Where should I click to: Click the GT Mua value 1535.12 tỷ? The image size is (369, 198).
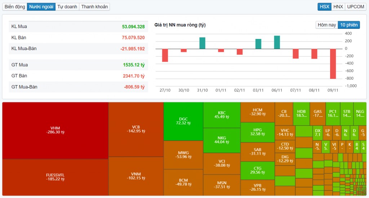point(134,65)
